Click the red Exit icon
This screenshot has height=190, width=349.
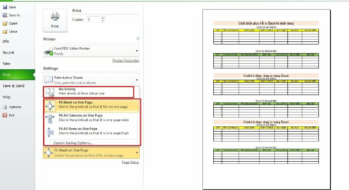(5, 115)
